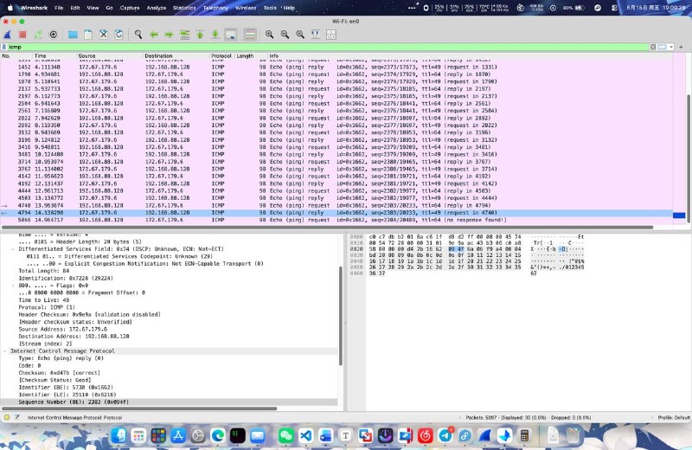Viewport: 692px width, 450px height.
Task: Open the Statistics menu
Action: pyautogui.click(x=184, y=8)
